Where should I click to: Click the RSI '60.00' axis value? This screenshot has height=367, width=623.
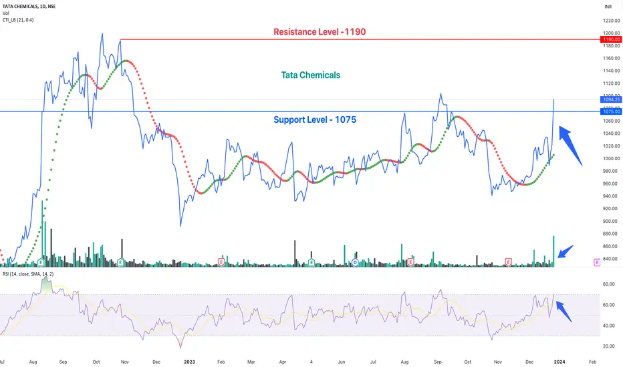(609, 305)
